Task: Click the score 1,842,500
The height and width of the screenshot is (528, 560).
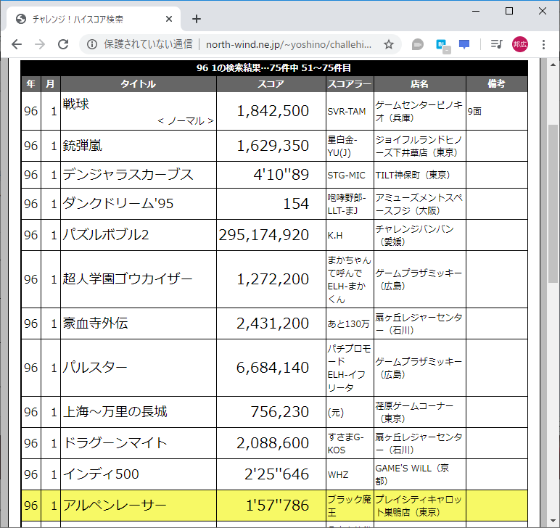Action: (273, 111)
